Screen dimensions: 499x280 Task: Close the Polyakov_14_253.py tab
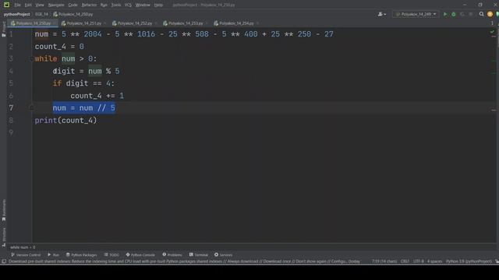pos(207,23)
